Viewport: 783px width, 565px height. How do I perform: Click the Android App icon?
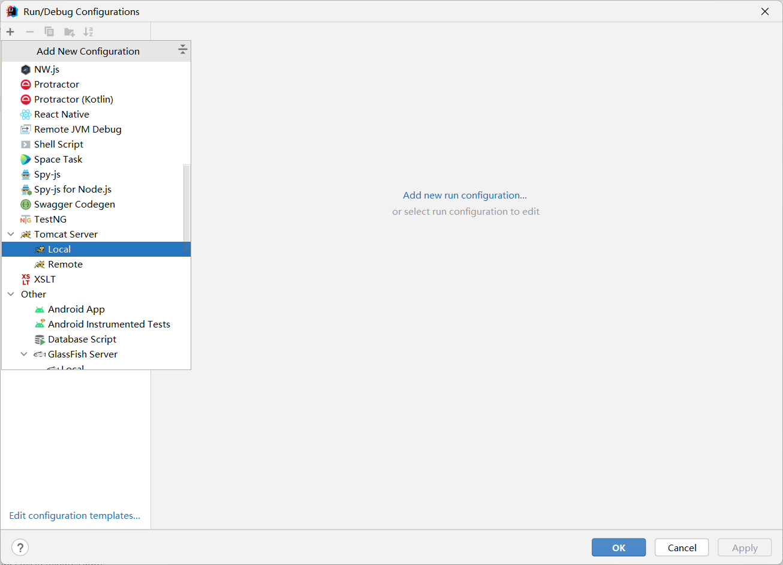(40, 309)
